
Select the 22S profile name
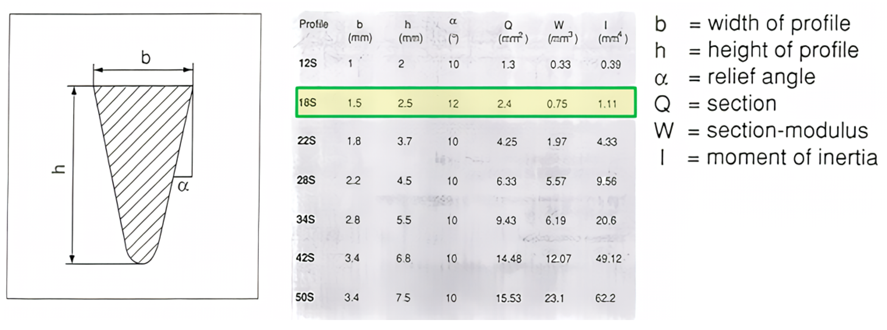point(307,141)
